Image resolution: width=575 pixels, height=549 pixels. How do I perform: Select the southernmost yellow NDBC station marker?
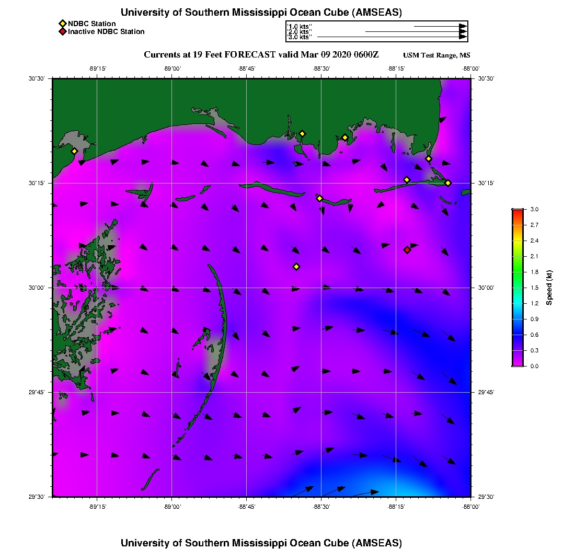(296, 267)
